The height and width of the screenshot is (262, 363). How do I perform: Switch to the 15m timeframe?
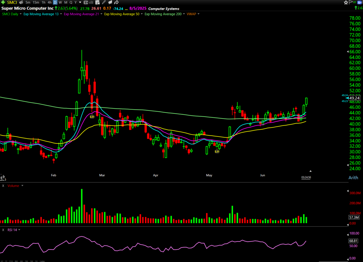[36, 2]
